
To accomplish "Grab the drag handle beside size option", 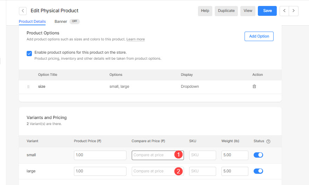I will click(28, 87).
